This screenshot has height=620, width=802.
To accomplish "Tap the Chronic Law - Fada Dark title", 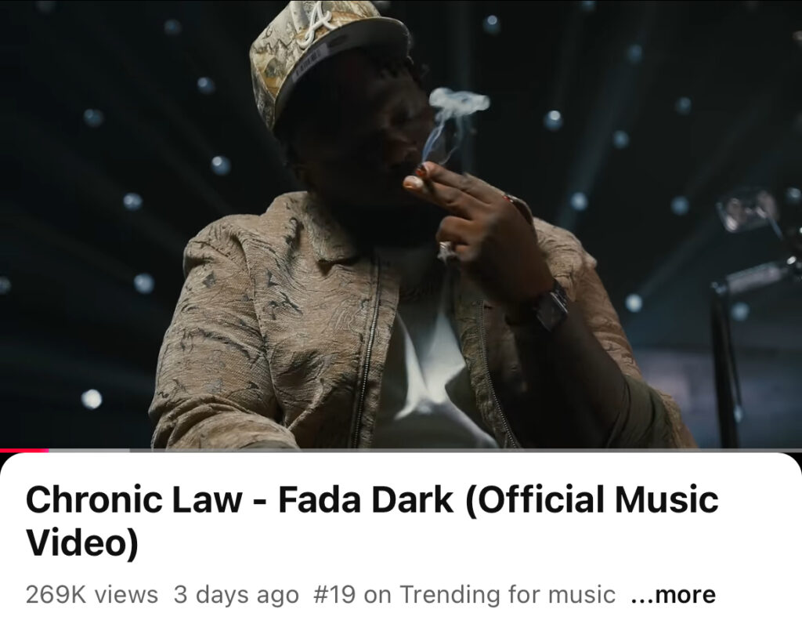I will pos(372,520).
